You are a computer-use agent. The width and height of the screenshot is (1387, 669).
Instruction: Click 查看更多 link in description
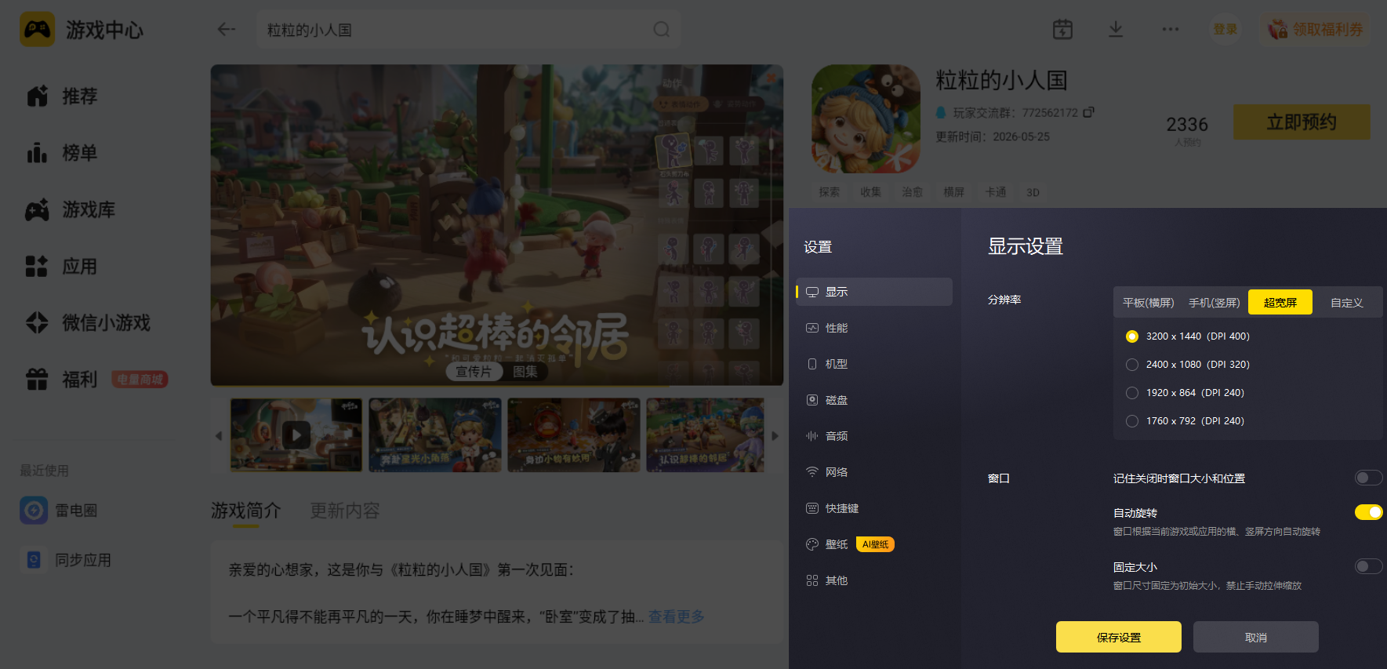tap(676, 616)
